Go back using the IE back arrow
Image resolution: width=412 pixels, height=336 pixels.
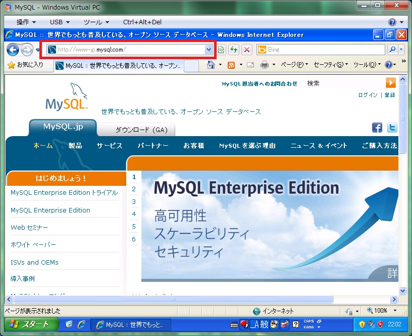(13, 50)
